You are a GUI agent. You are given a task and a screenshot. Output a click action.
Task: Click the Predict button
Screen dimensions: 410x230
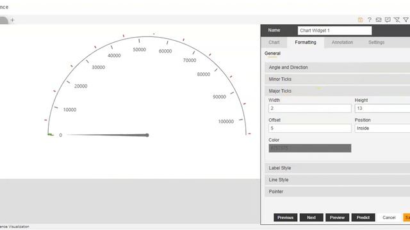coord(363,217)
